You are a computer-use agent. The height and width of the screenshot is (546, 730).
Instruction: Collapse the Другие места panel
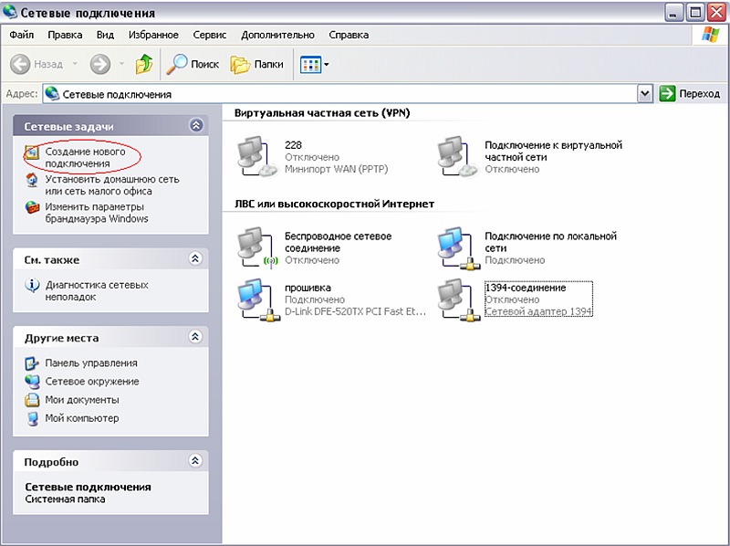(x=194, y=338)
